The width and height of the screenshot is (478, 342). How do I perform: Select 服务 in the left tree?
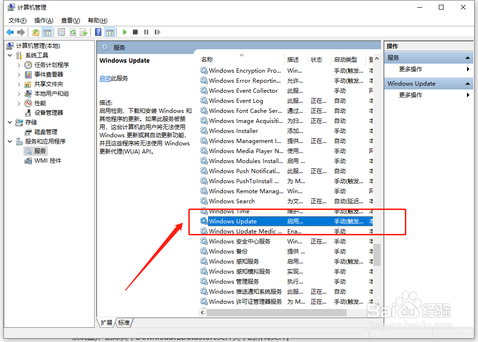pyautogui.click(x=40, y=151)
